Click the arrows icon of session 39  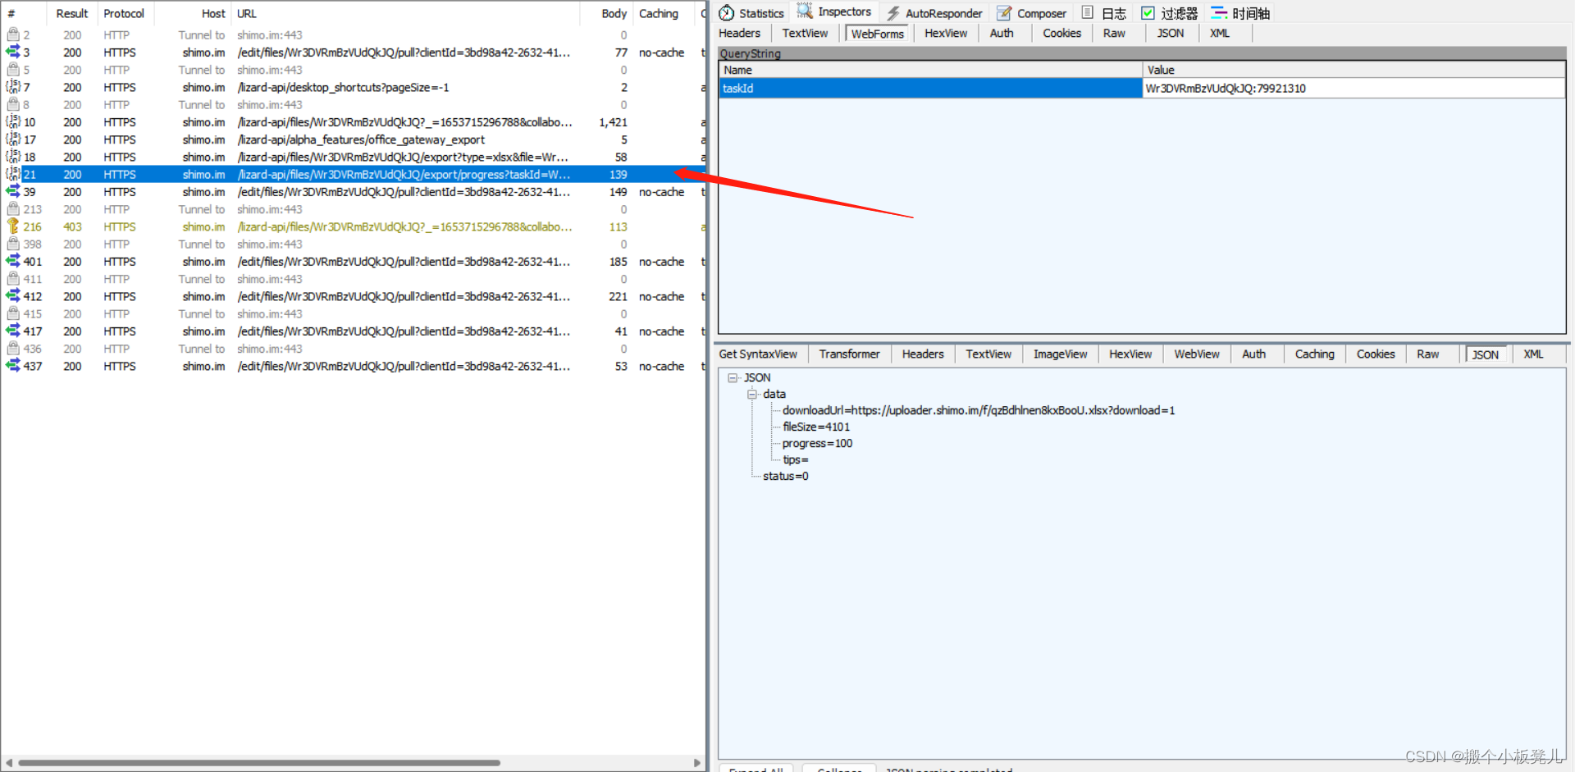[13, 191]
